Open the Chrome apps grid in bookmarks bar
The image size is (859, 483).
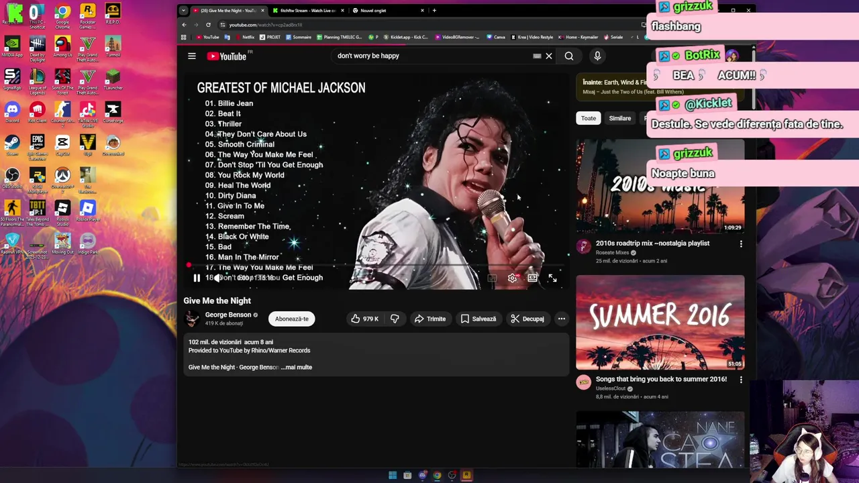(x=183, y=37)
